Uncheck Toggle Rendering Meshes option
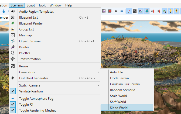Screen dimensions: 181x114 point(13,110)
